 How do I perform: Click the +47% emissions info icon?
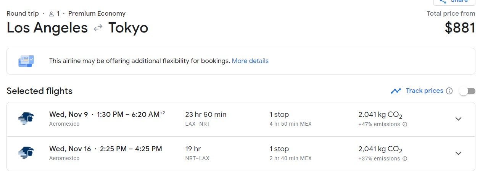click(x=405, y=124)
